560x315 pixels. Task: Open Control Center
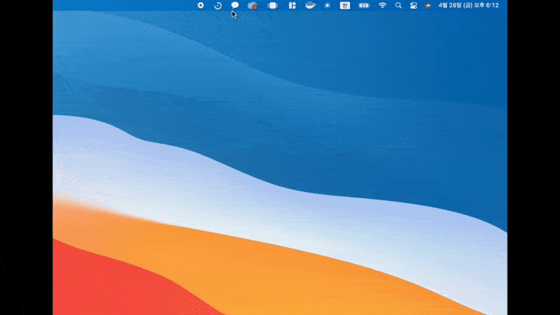(414, 6)
